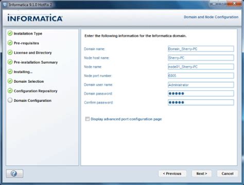This screenshot has height=185, width=244.
Task: Go to the Next step
Action: tap(202, 174)
